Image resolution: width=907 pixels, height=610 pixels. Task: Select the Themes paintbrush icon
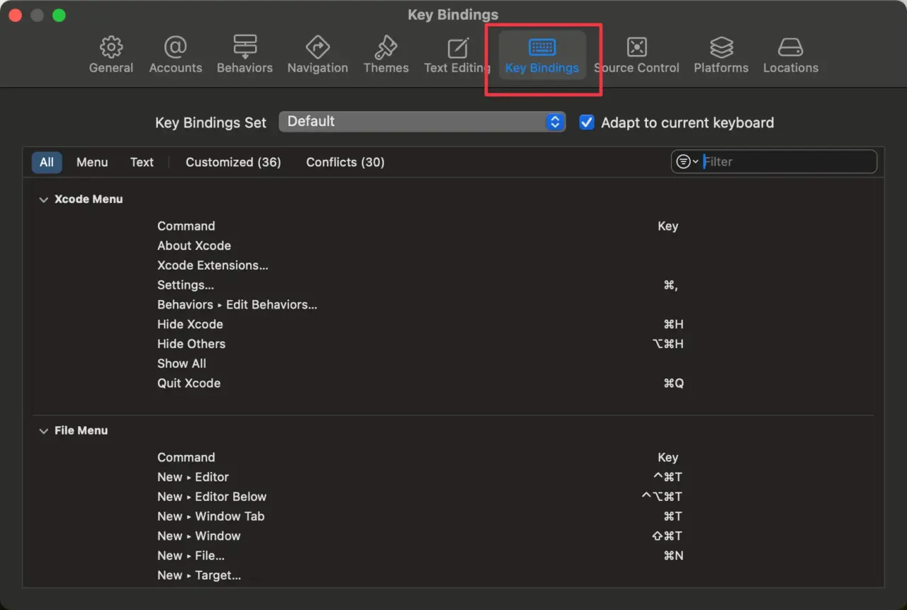point(385,47)
